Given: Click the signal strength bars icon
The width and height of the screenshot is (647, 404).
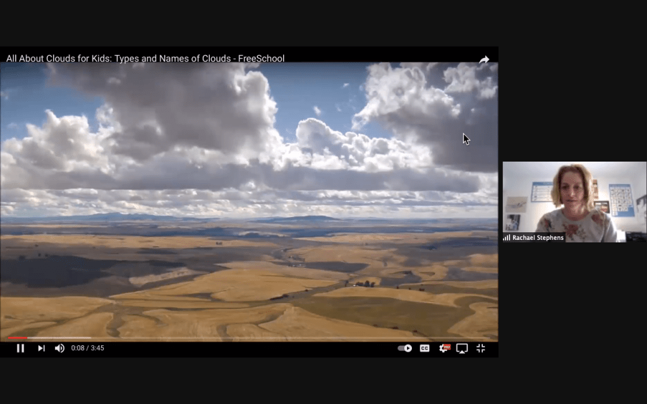Looking at the screenshot, I should (x=507, y=237).
